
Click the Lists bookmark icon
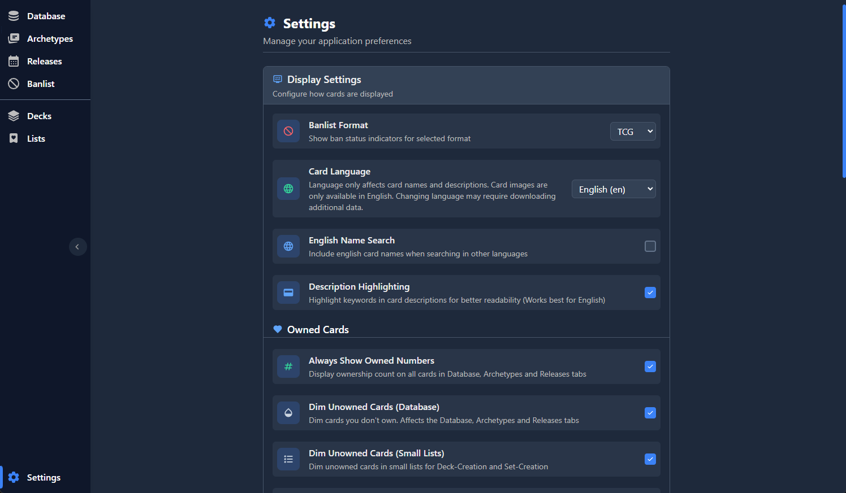(14, 138)
